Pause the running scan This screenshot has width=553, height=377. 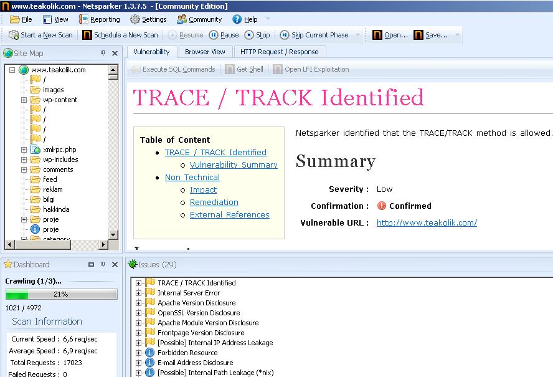[x=224, y=35]
